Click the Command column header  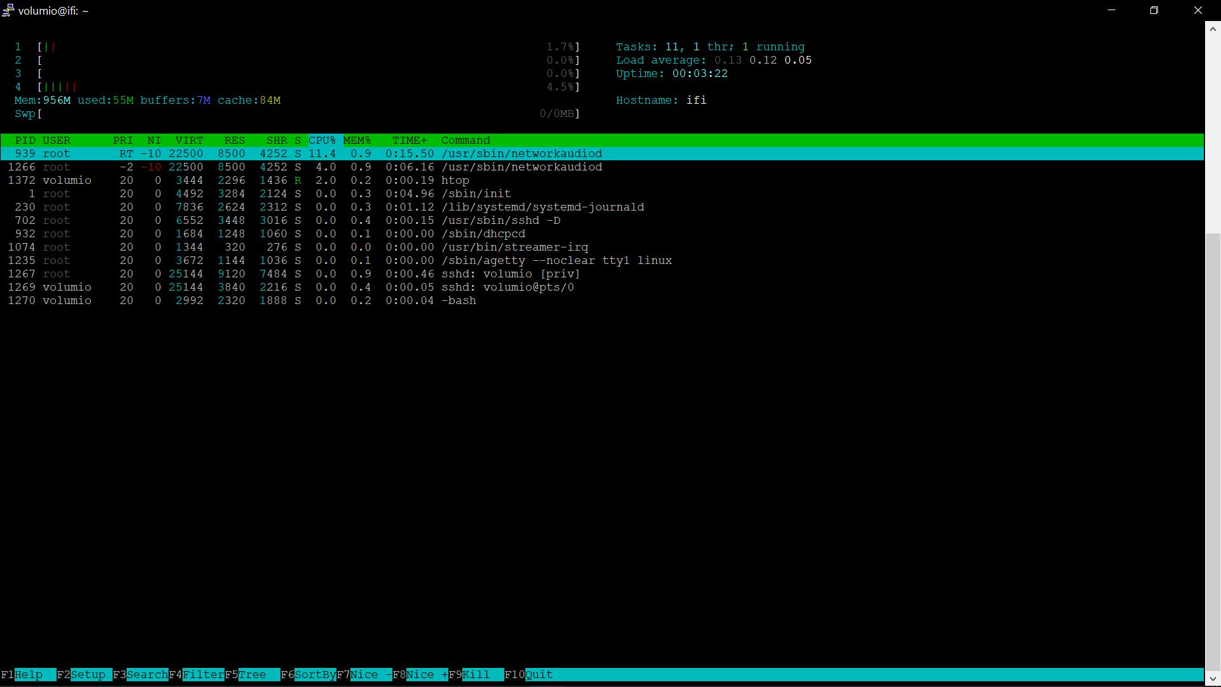coord(466,140)
